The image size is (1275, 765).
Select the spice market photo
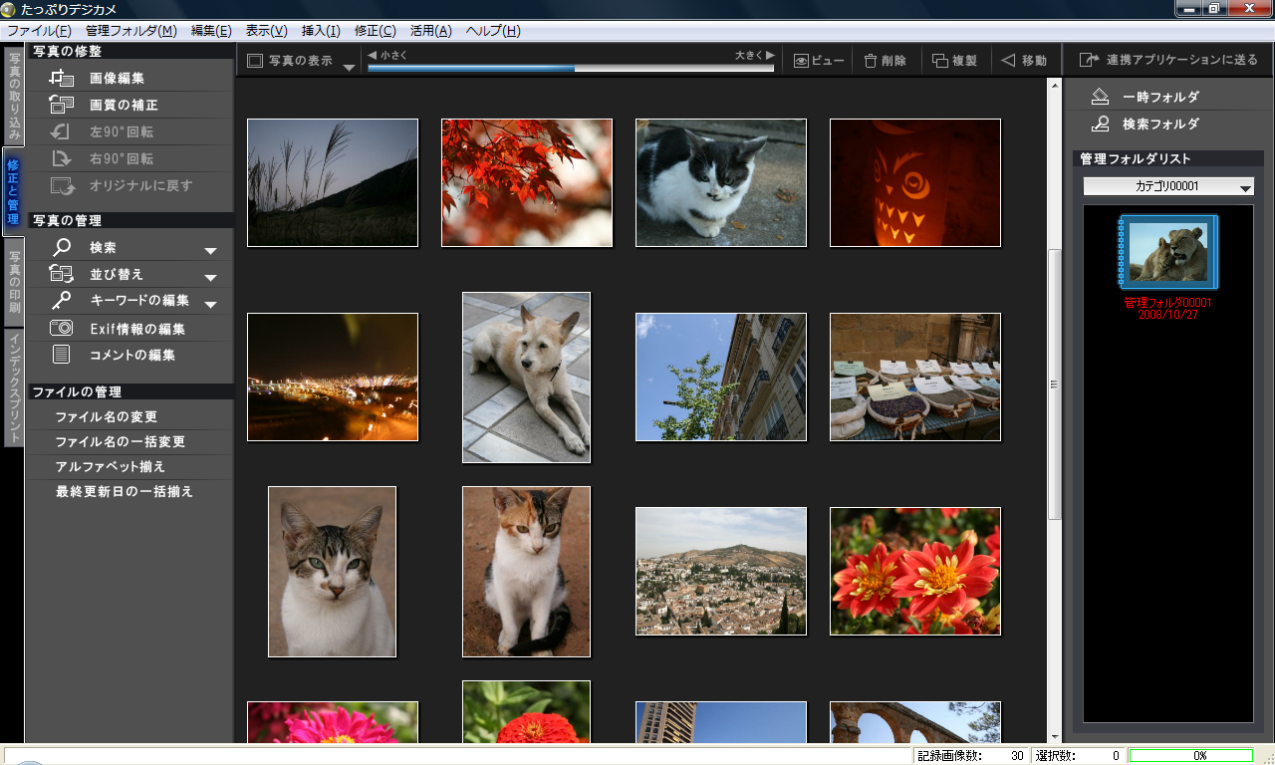pyautogui.click(x=915, y=378)
